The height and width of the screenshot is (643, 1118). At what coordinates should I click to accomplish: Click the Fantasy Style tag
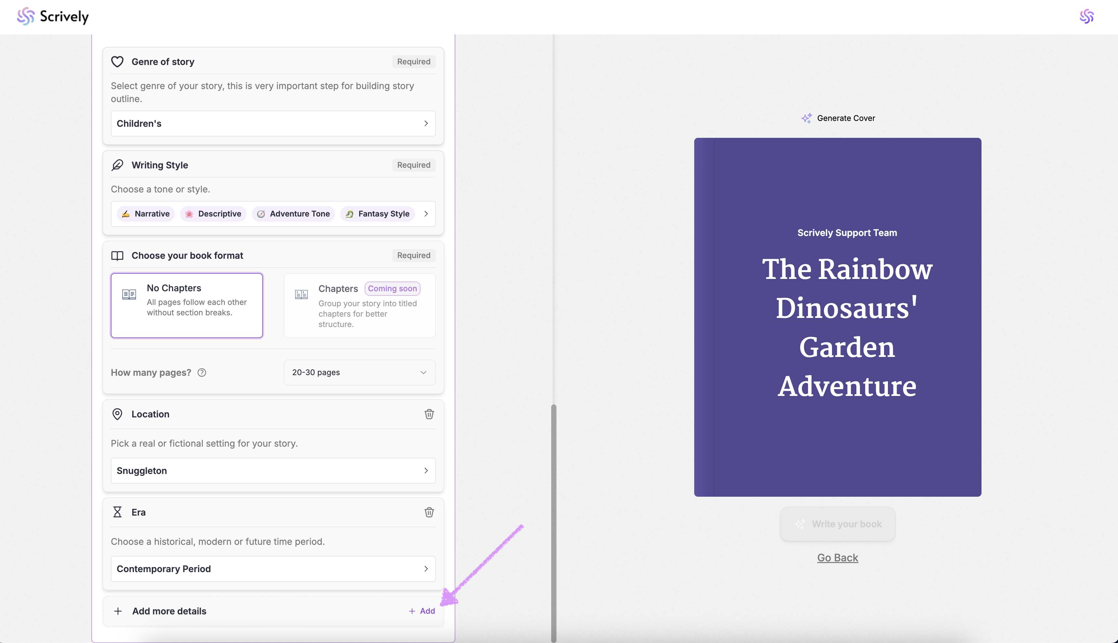tap(377, 214)
